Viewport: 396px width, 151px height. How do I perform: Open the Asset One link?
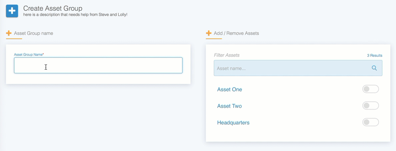point(230,90)
